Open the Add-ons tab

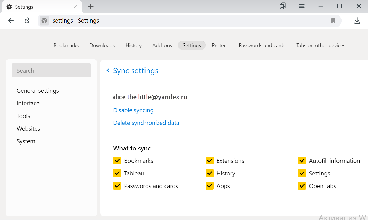pos(162,45)
